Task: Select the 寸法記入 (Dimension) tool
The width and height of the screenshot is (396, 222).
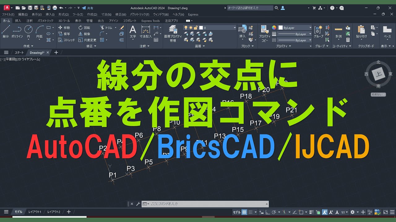Action: 146,32
